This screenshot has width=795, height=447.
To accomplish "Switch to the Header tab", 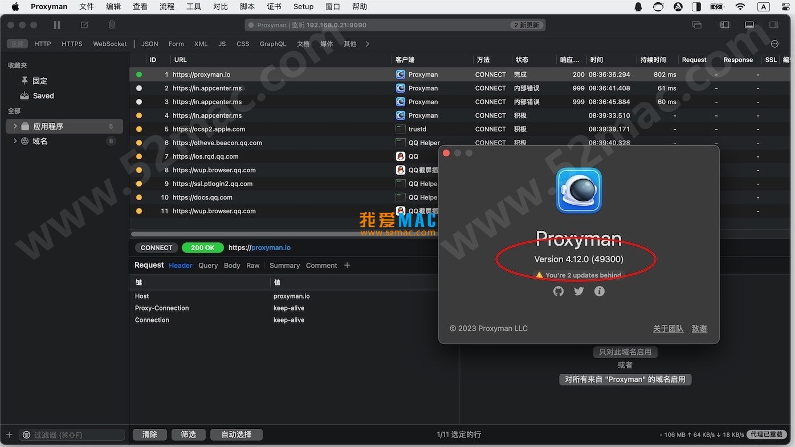I will tap(181, 266).
